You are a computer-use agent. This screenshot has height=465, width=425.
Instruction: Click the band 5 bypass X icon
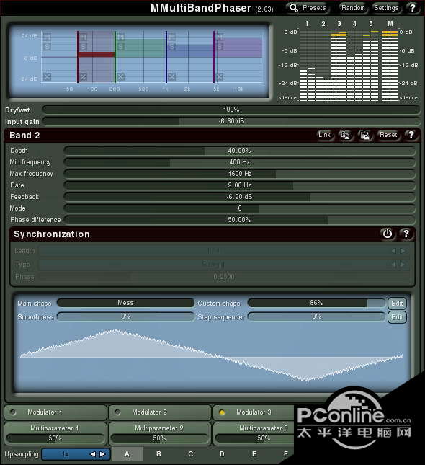tap(219, 77)
